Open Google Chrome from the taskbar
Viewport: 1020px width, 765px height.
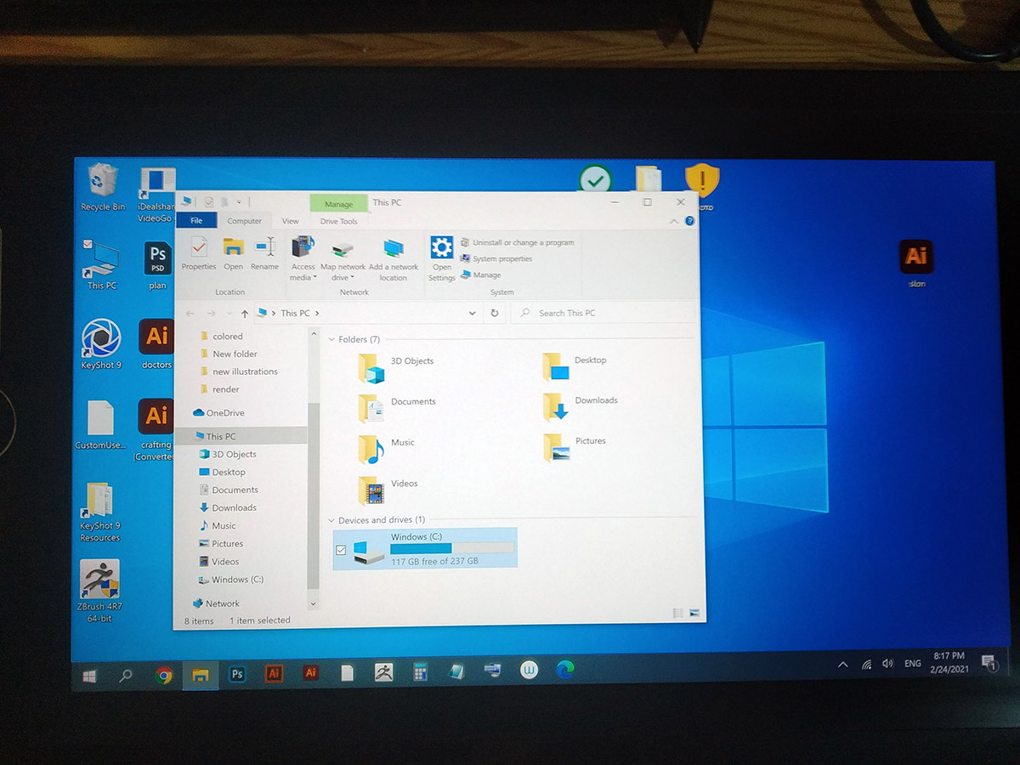(164, 676)
